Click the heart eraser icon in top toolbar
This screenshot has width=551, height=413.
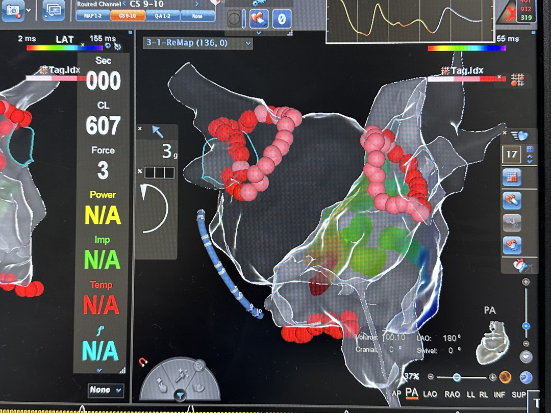[x=259, y=19]
